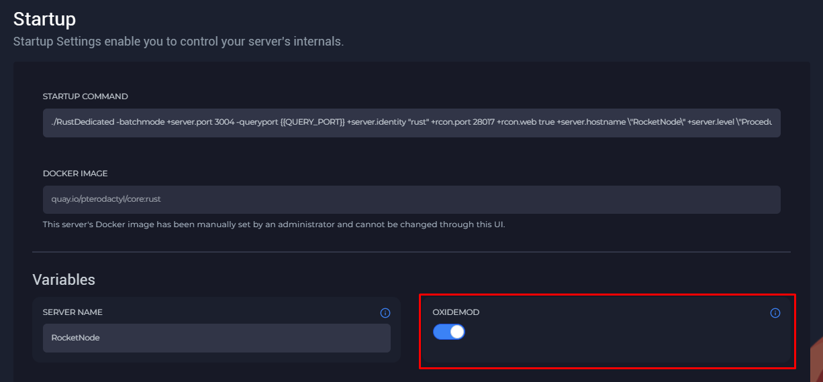823x382 pixels.
Task: Click the Docker image administrator notice text
Action: [x=273, y=225]
